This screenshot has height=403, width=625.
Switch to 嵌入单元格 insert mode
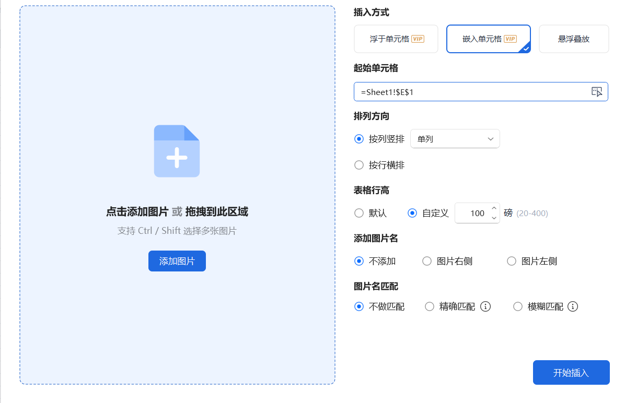coord(488,39)
